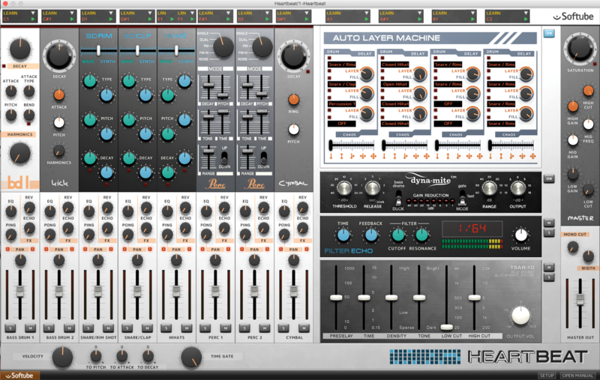600x380 pixels.
Task: Trigger the B1 pad play arrow
Action: (x=473, y=19)
